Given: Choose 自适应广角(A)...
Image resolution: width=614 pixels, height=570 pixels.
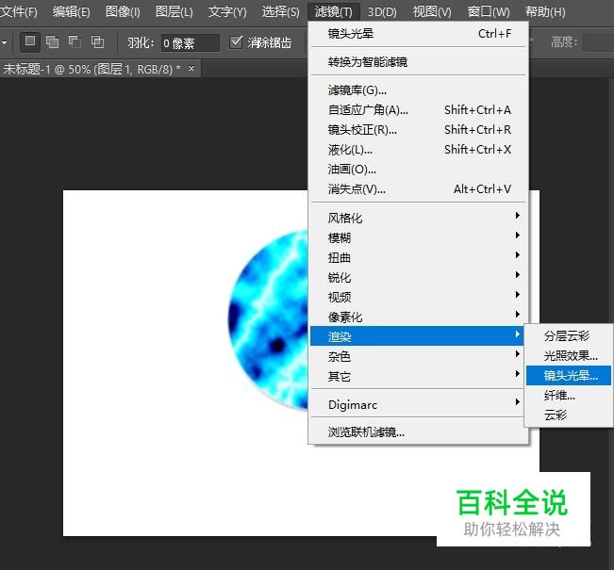Looking at the screenshot, I should [418, 110].
